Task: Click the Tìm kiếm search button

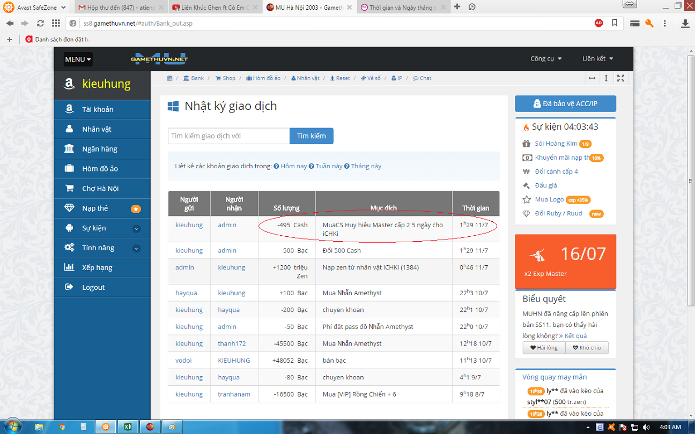Action: (311, 136)
